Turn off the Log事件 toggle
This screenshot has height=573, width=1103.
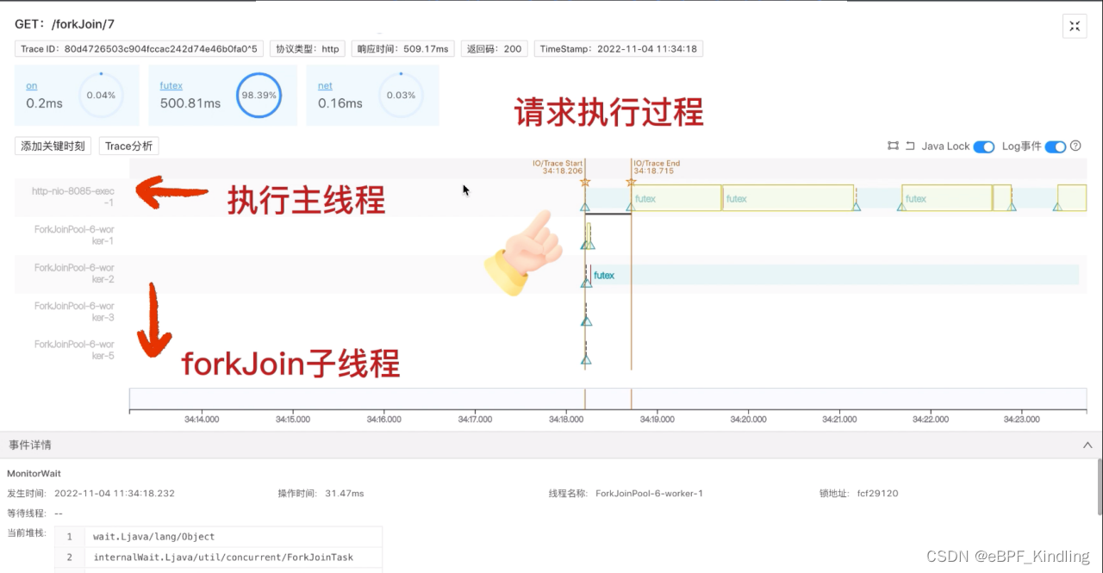[x=1057, y=146]
